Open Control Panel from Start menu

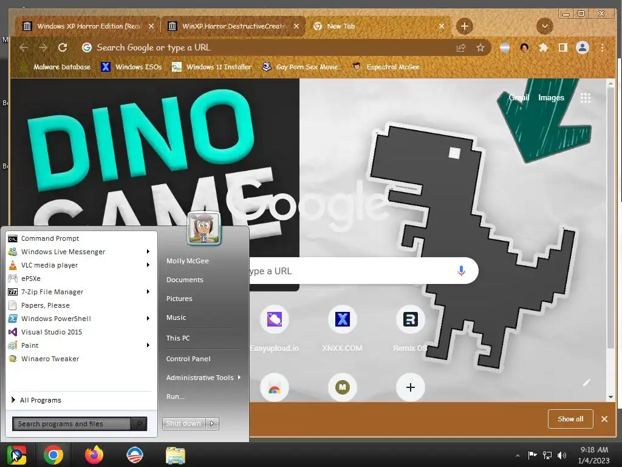188,359
